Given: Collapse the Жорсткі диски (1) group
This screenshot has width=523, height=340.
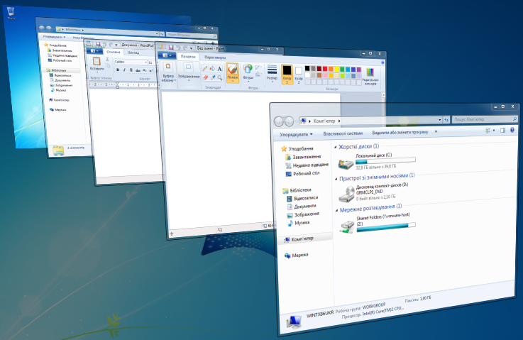Looking at the screenshot, I should pos(335,147).
